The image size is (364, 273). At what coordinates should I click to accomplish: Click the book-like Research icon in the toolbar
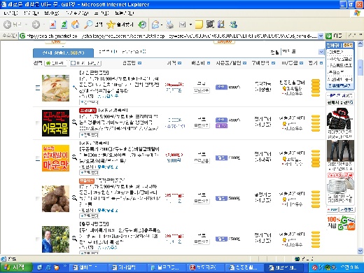pos(221,24)
